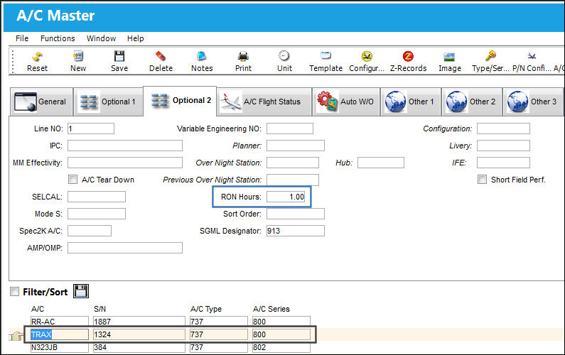Enable the A/C Tear Down checkbox
The image size is (565, 355).
coord(72,180)
